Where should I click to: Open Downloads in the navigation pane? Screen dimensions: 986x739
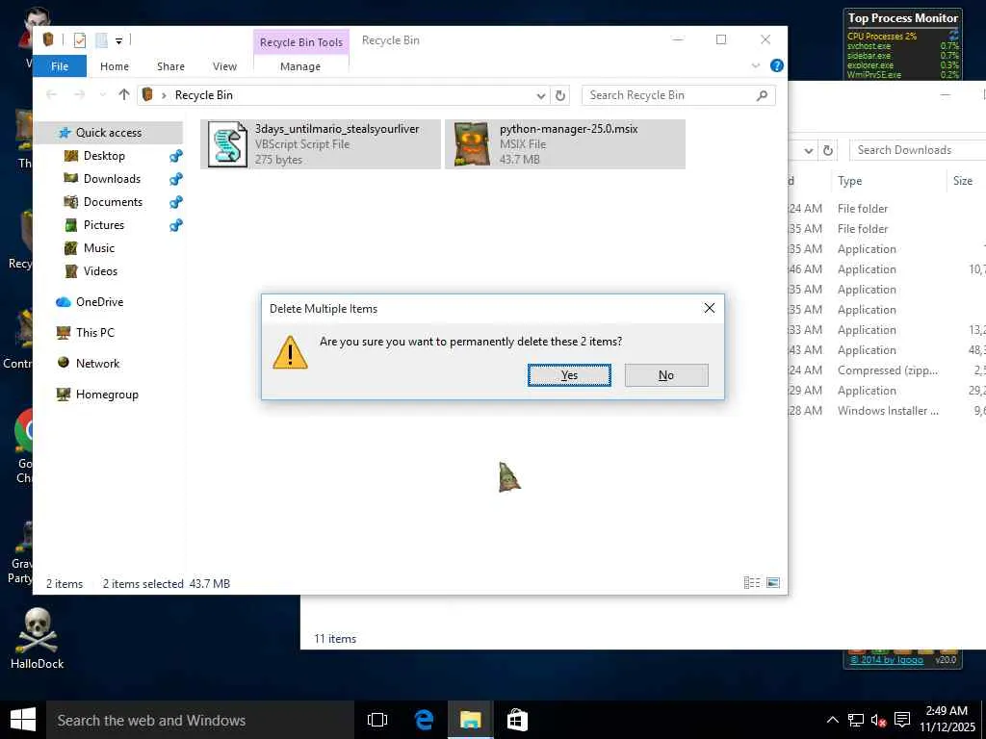pyautogui.click(x=112, y=178)
